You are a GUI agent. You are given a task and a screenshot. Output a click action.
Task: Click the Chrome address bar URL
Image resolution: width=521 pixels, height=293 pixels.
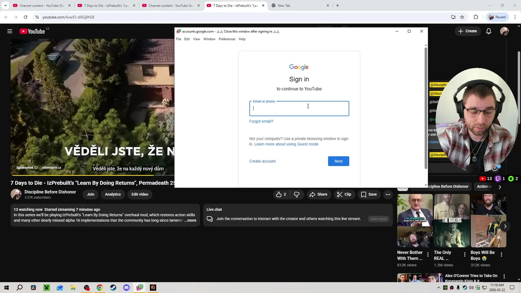coord(68,17)
